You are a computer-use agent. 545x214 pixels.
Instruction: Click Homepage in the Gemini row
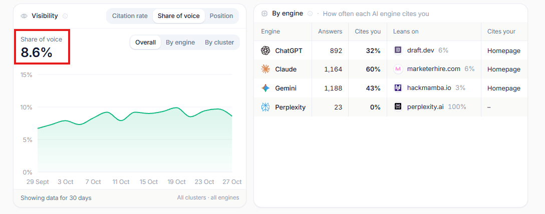tap(503, 88)
